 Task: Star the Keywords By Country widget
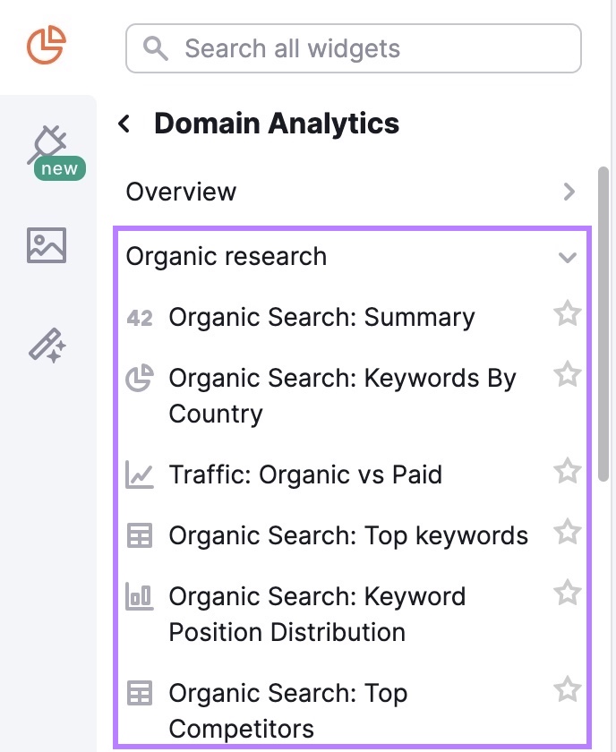point(568,373)
